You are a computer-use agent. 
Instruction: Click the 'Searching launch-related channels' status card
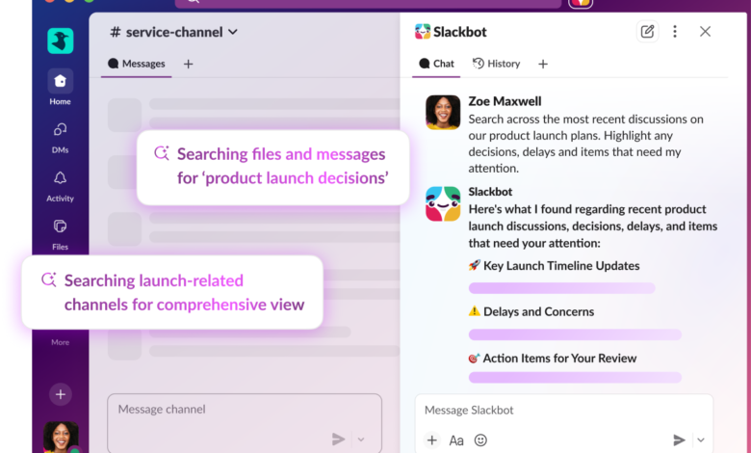point(172,292)
